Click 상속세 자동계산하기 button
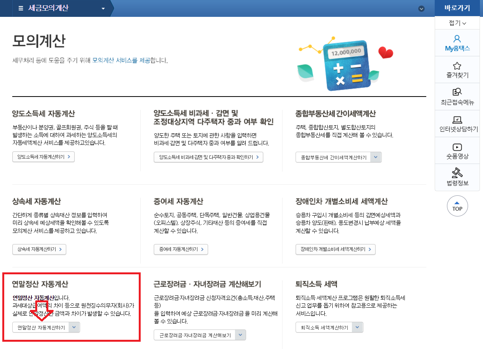Image resolution: width=483 pixels, height=349 pixels. [39, 249]
